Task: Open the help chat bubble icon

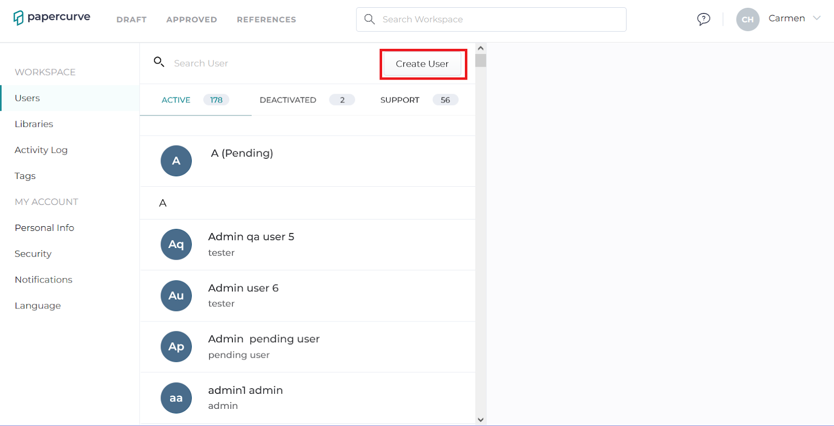Action: coord(704,19)
